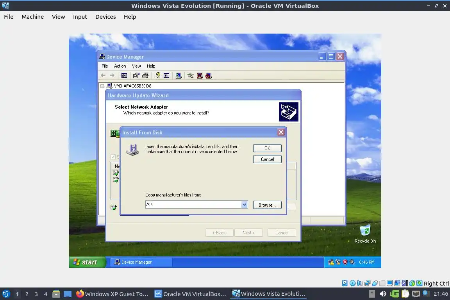Open Device Manager Help menu
The image size is (450, 300).
[x=151, y=66]
